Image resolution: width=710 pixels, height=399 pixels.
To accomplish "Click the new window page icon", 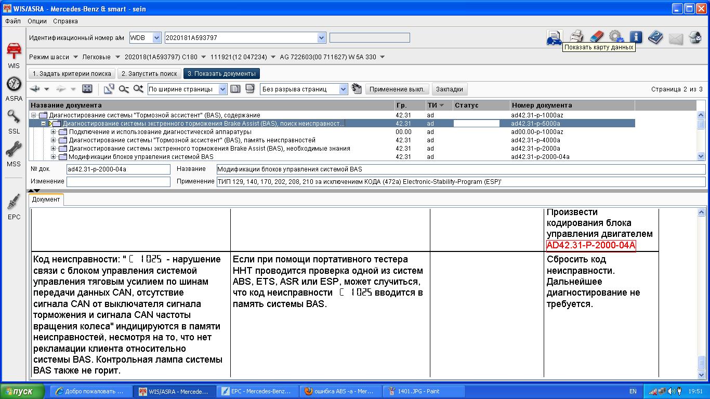I will click(x=109, y=89).
